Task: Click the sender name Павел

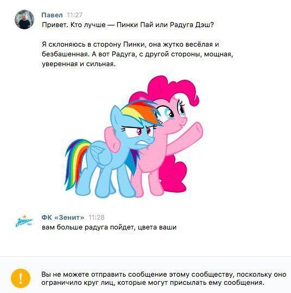Action: tap(52, 15)
